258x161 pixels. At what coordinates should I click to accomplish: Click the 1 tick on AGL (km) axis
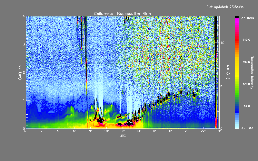[x=24, y=100]
